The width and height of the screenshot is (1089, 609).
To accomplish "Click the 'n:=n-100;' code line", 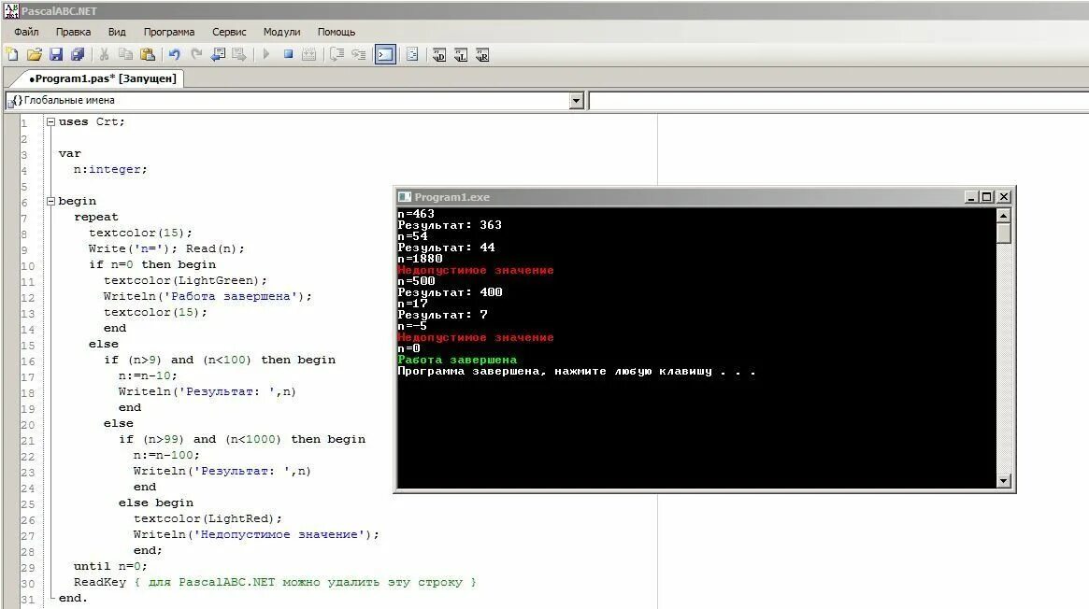I will (166, 455).
